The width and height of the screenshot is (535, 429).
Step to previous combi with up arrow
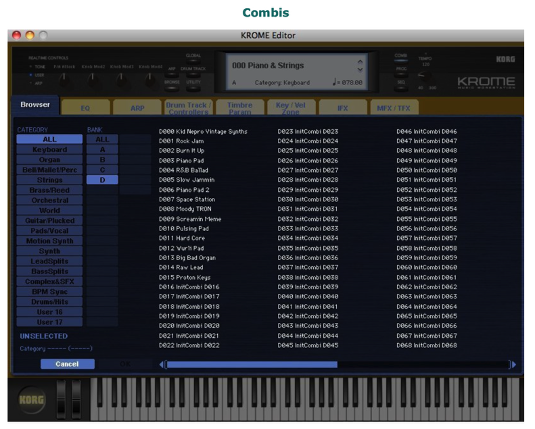(360, 61)
